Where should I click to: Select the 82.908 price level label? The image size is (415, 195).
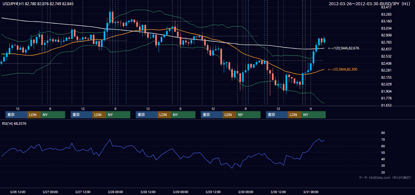tap(386, 35)
